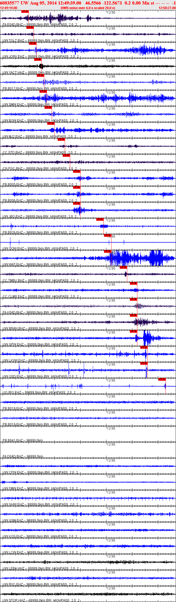Select the PB B019 EHZ station label
The height and width of the screenshot is (602, 176).
(40, 424)
